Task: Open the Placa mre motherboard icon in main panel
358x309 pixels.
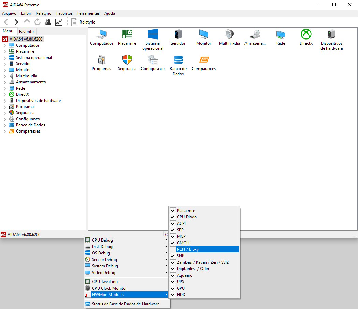Action: tap(127, 34)
